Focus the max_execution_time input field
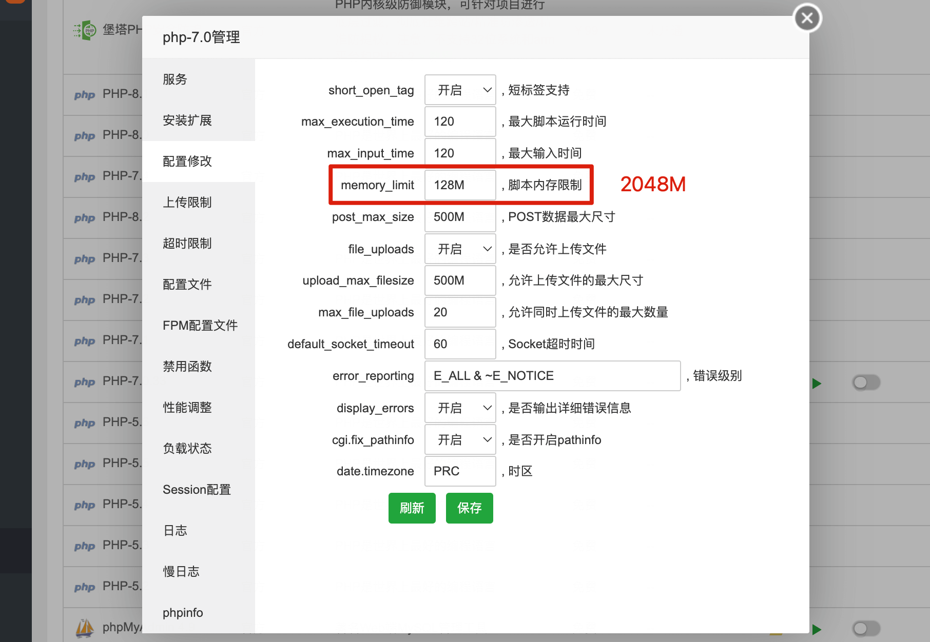 click(460, 122)
